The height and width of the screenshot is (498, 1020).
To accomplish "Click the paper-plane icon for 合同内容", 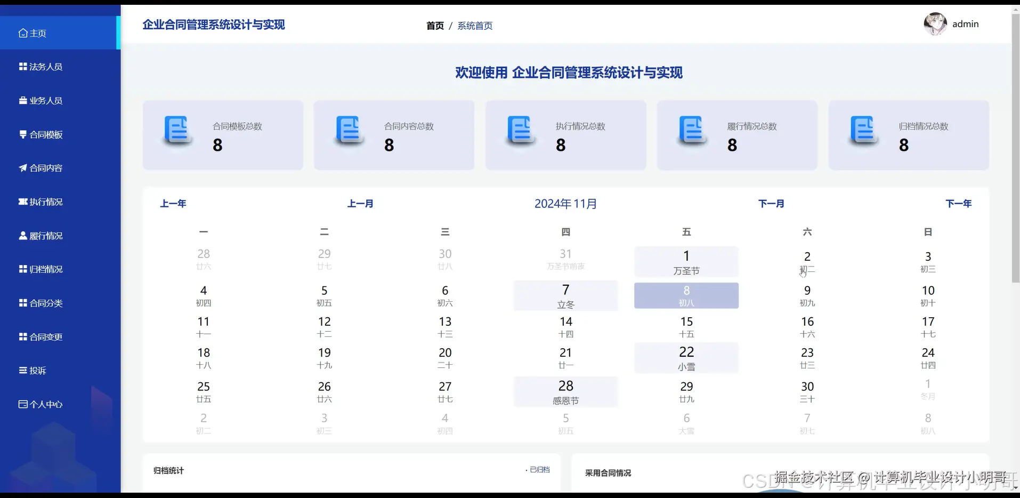I will tap(22, 167).
